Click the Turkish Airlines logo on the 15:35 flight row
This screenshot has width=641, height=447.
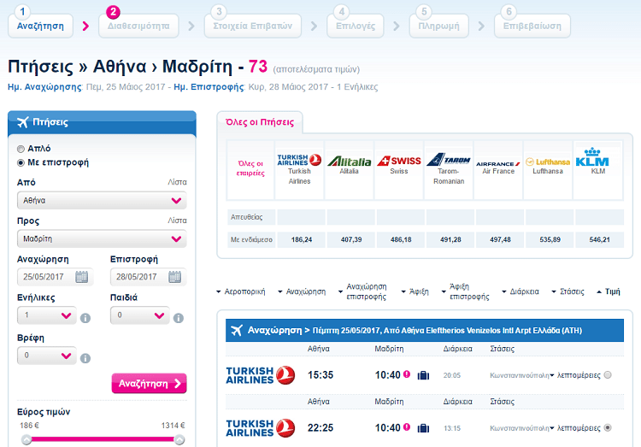click(x=261, y=375)
